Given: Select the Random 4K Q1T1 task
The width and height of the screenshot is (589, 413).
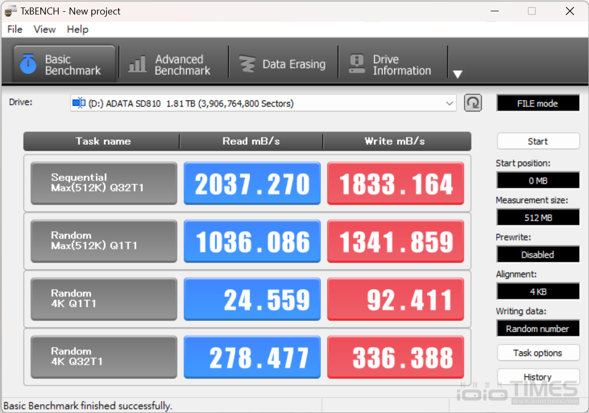Looking at the screenshot, I should pos(104,299).
